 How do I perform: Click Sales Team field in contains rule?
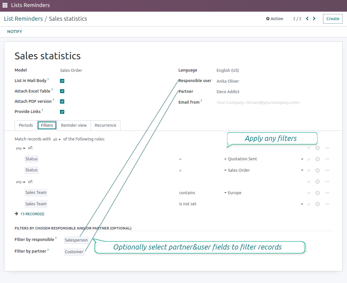pos(36,192)
